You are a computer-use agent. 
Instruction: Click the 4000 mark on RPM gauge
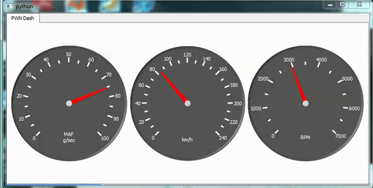coord(321,60)
